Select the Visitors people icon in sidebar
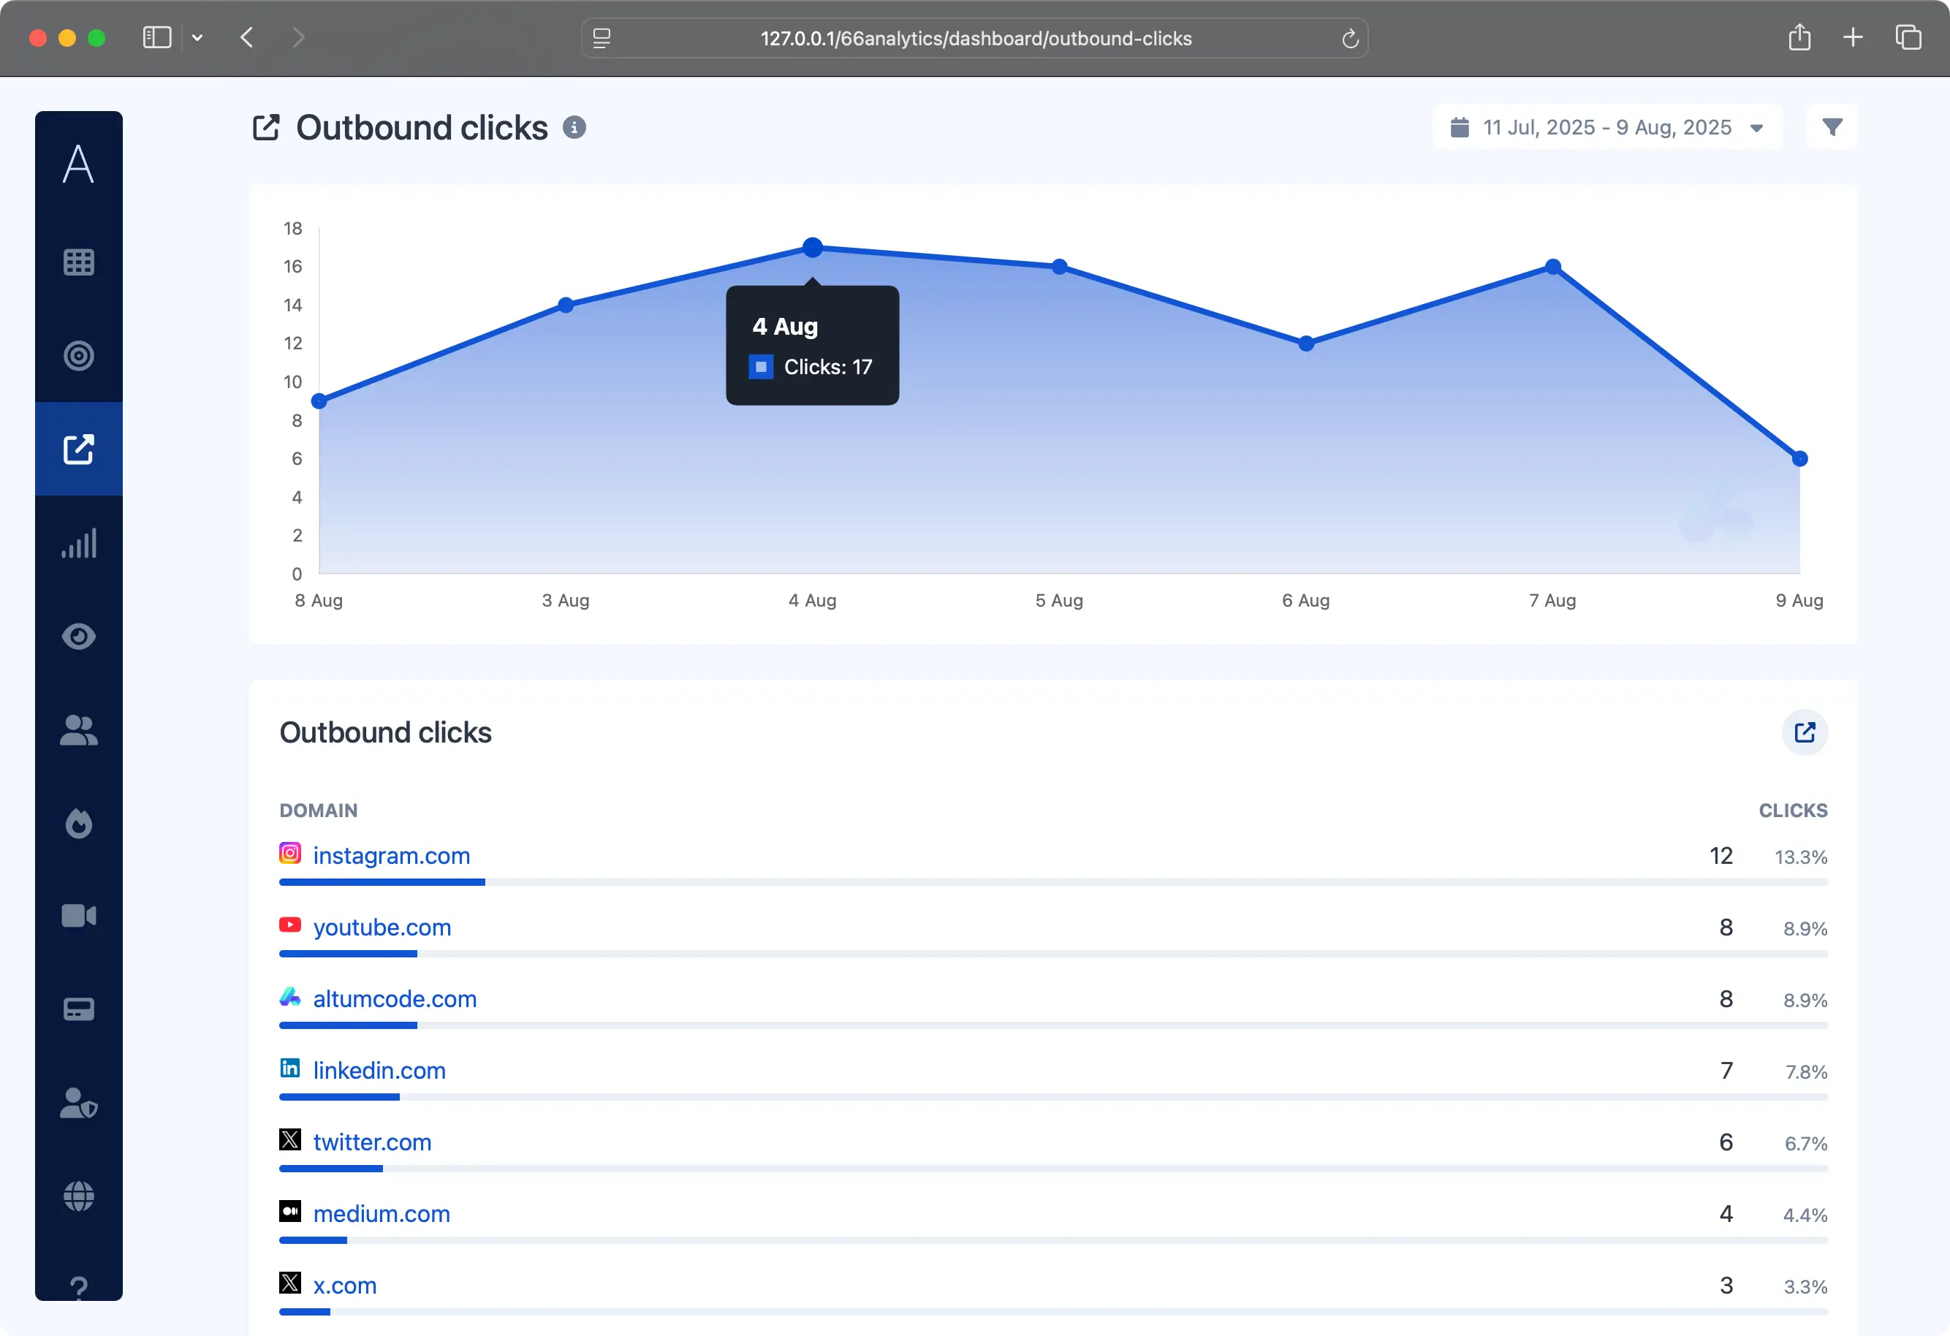This screenshot has height=1336, width=1950. pos(78,729)
